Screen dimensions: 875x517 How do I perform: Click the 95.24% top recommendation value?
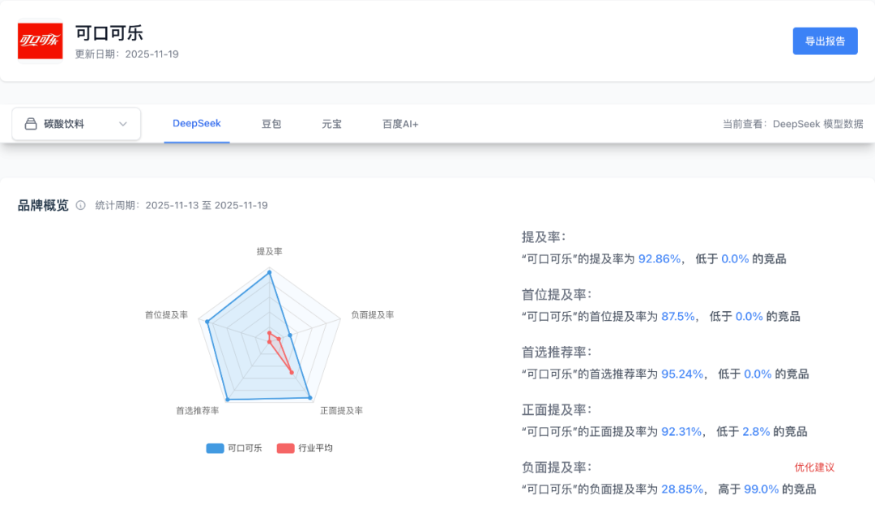point(682,374)
